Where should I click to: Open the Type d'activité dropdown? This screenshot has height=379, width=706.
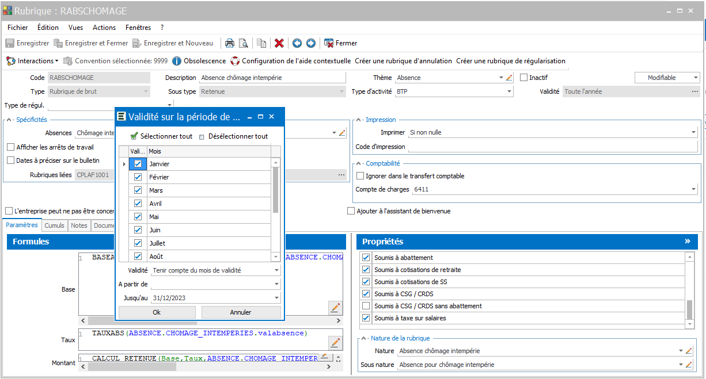pos(509,91)
